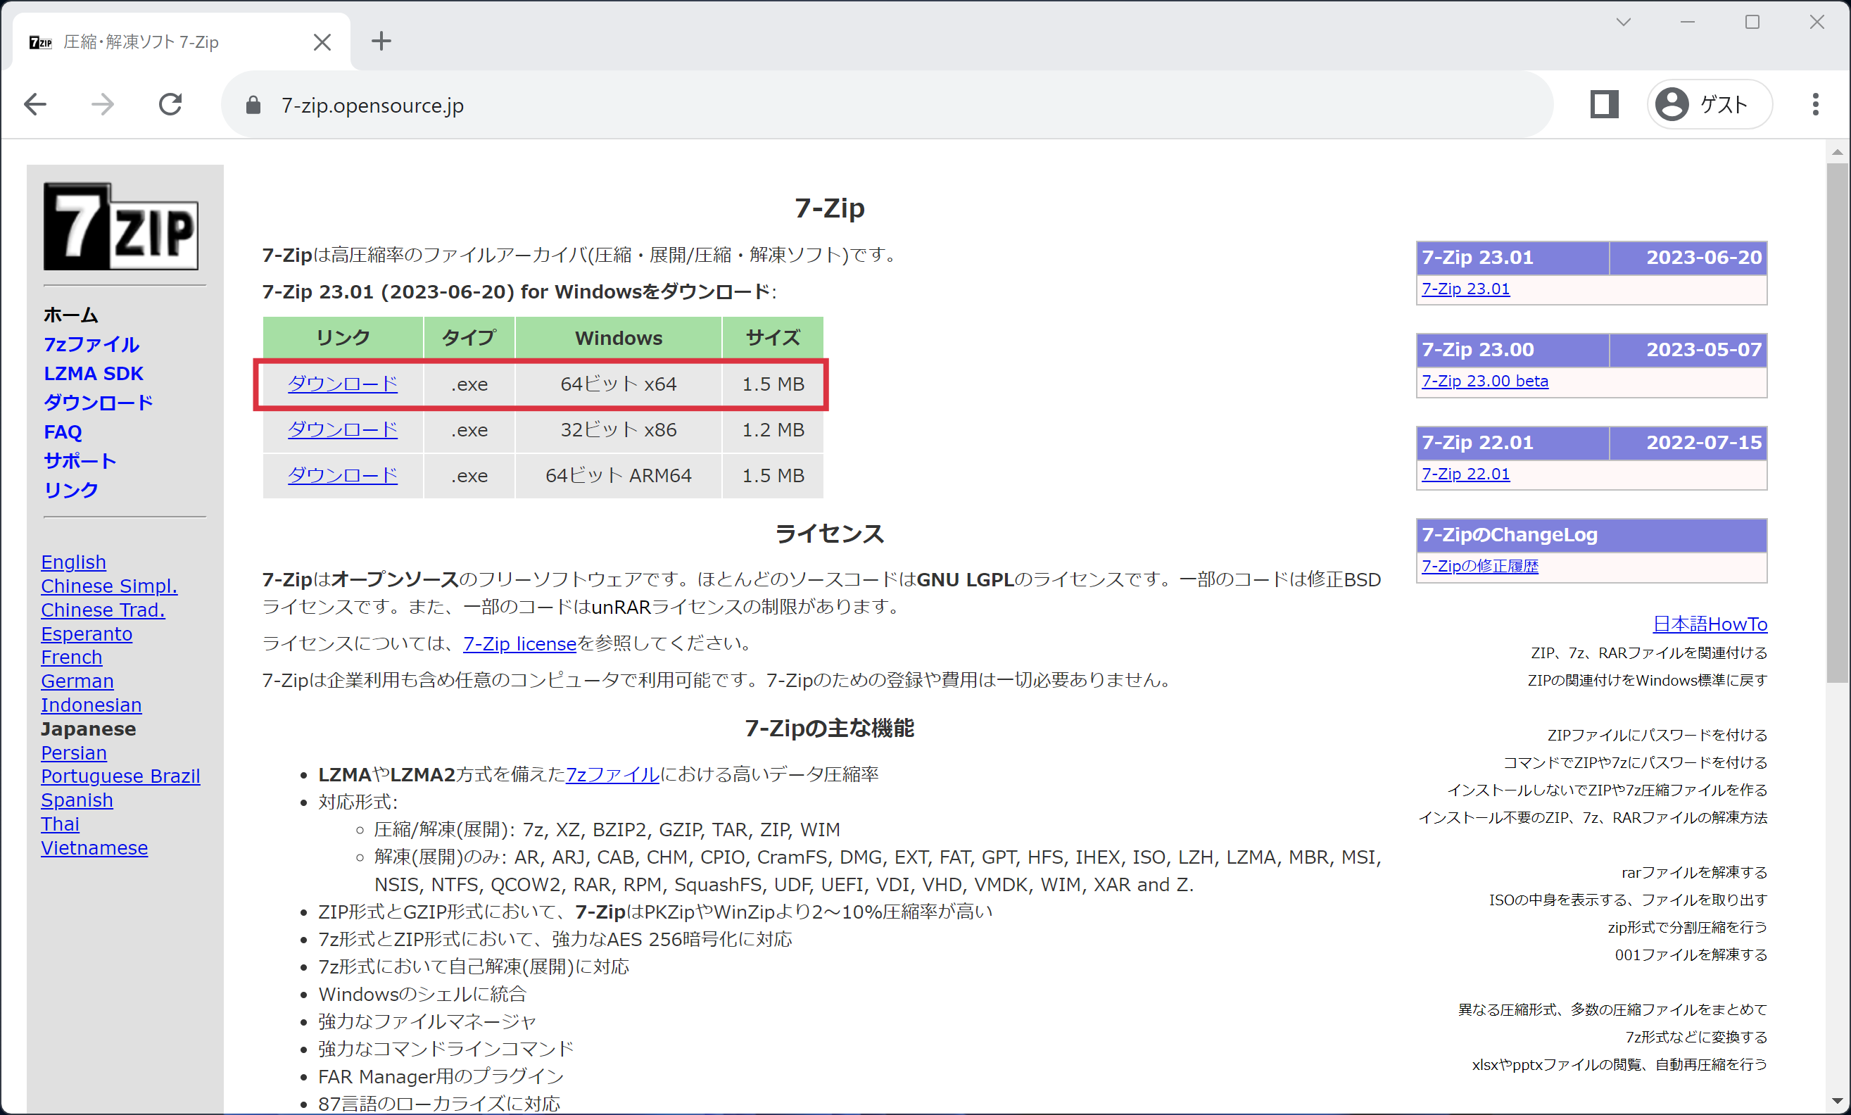Screen dimensions: 1851x1115
Task: Switch language to Esperanto
Action: coord(87,634)
